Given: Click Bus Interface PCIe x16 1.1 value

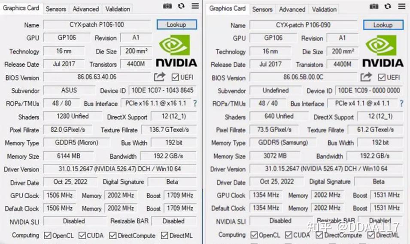Looking at the screenshot, I should click(156, 103).
